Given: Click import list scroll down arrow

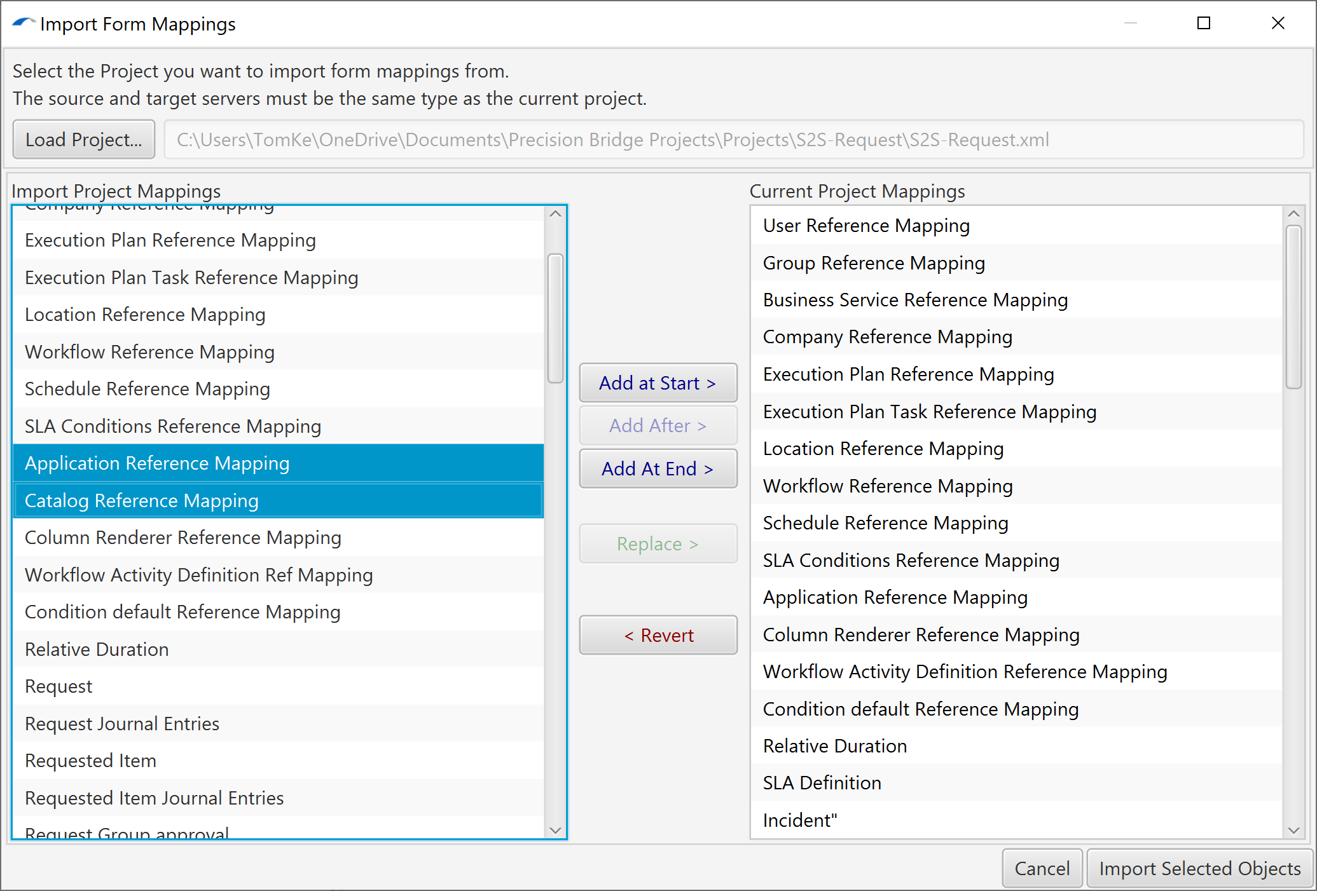Looking at the screenshot, I should click(555, 830).
